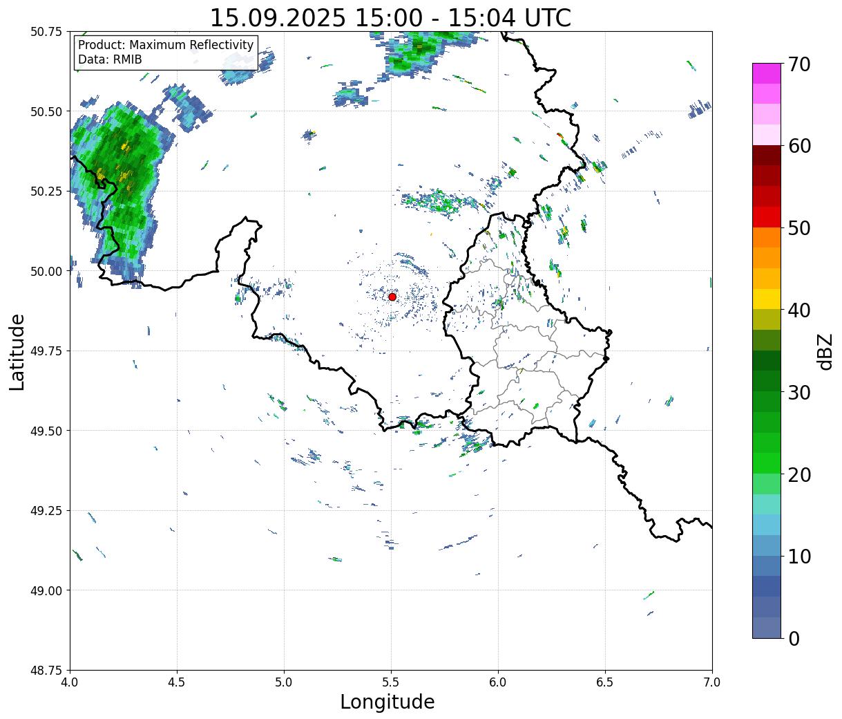The width and height of the screenshot is (842, 719).
Task: Click the red radar location marker
Action: point(392,297)
